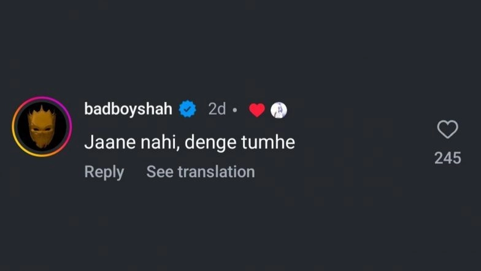The height and width of the screenshot is (271, 481).
Task: Reply to badboyshah's comment
Action: click(104, 172)
